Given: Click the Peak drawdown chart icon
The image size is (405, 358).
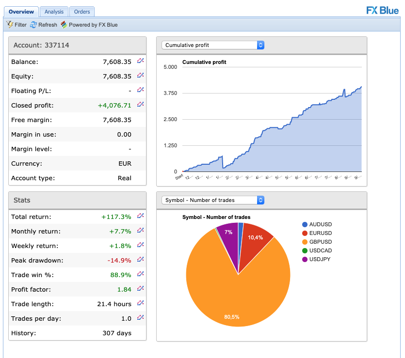Looking at the screenshot, I should click(x=140, y=260).
